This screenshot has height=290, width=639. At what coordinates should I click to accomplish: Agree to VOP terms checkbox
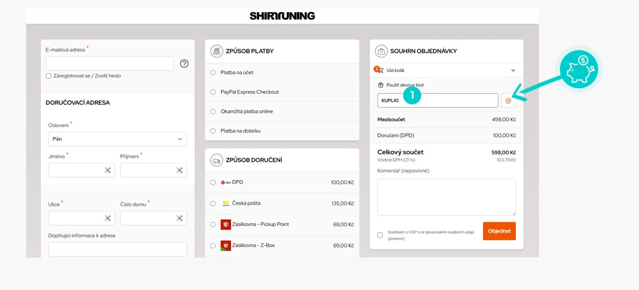click(x=380, y=235)
